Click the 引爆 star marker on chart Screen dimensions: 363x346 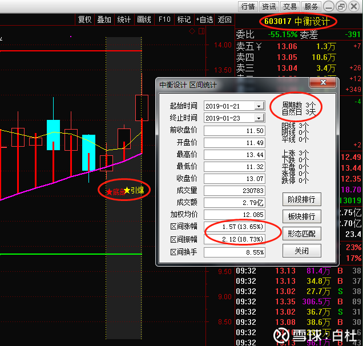(134, 190)
